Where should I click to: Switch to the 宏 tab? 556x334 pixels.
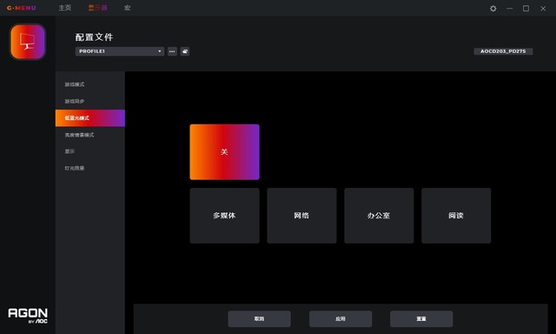point(127,8)
